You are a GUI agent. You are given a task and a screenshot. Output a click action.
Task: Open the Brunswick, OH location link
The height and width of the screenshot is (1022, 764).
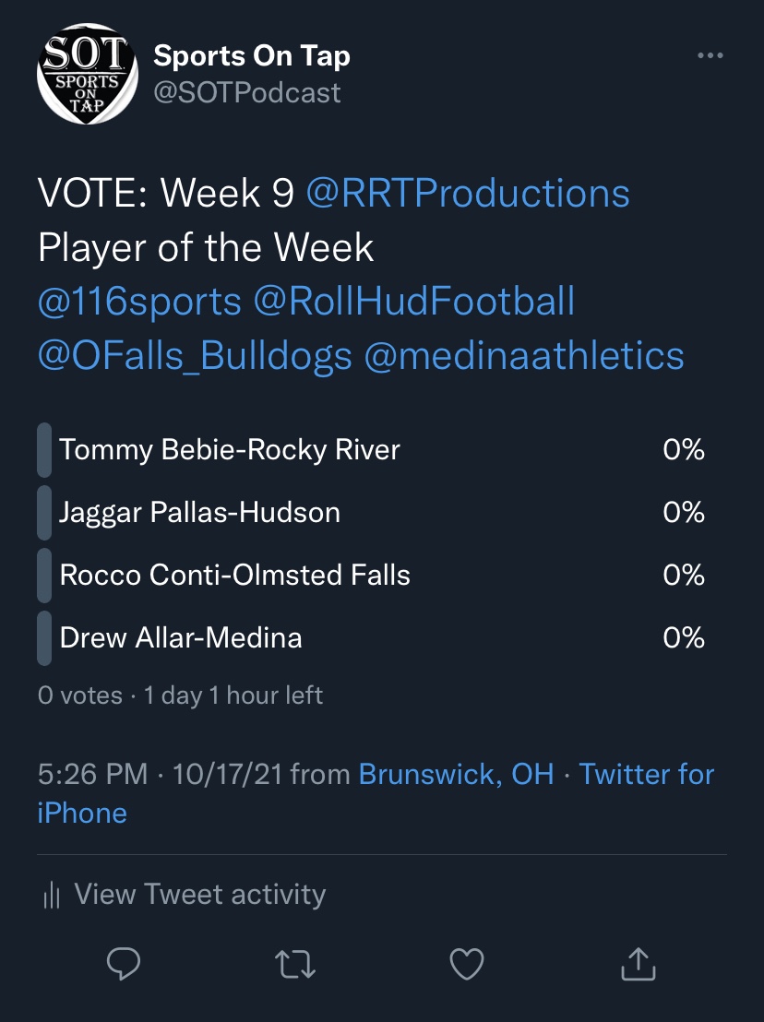[456, 774]
